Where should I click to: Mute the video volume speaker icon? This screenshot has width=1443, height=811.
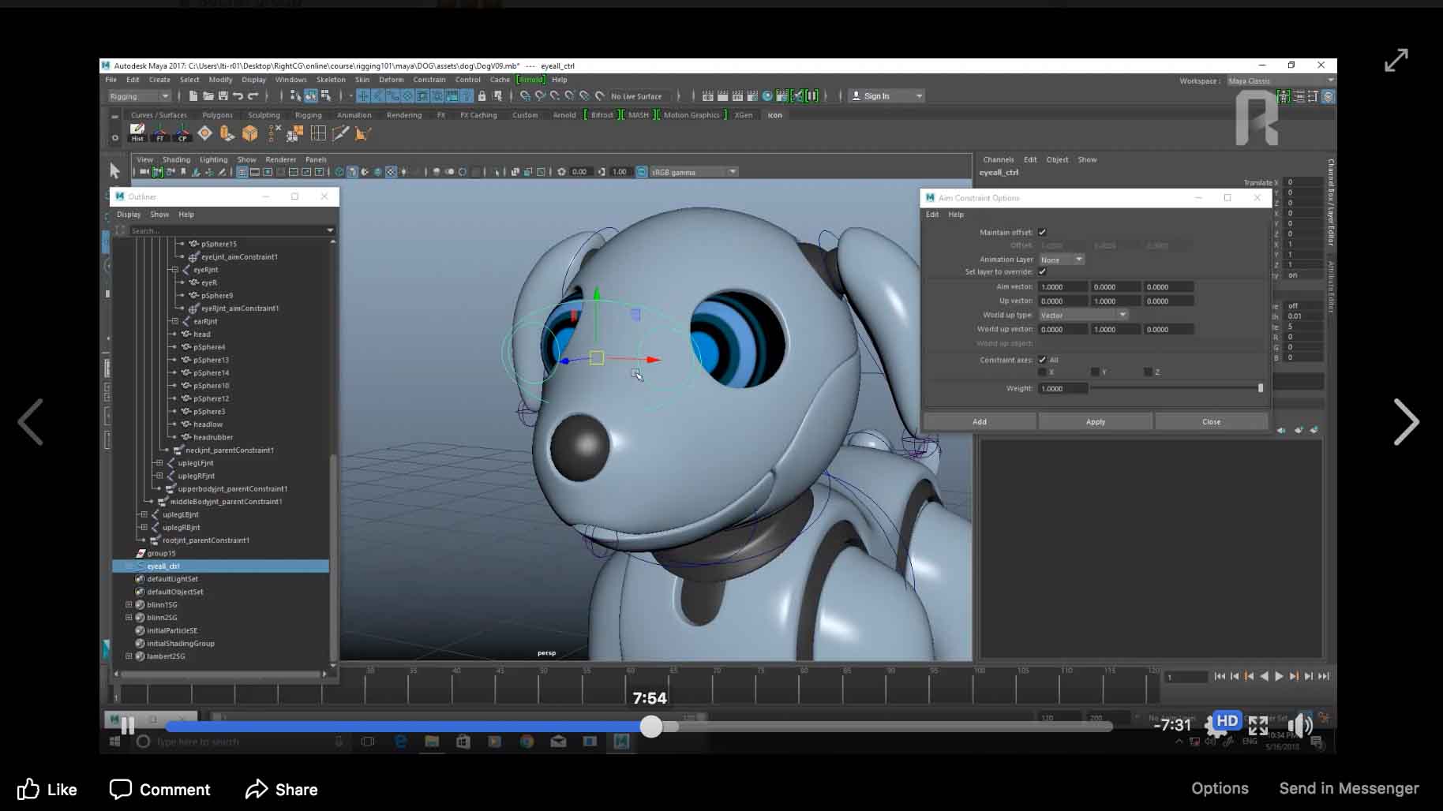1299,725
